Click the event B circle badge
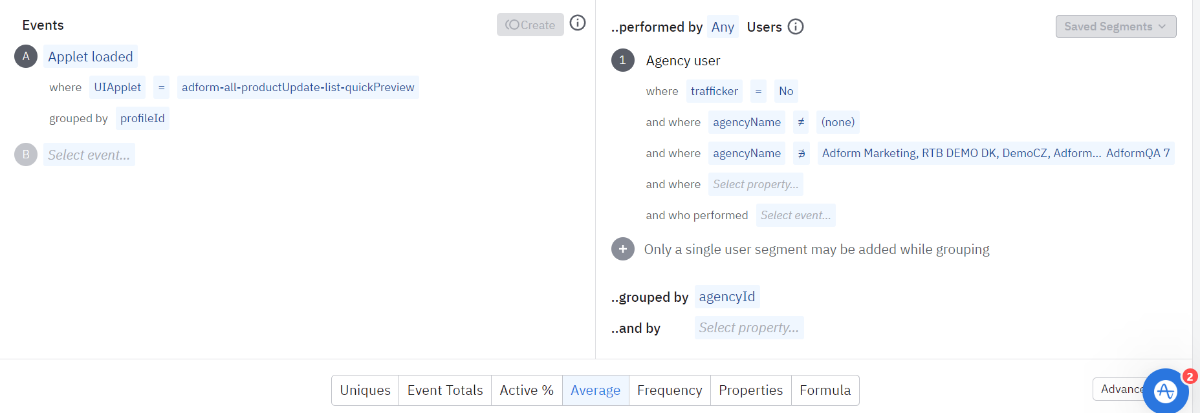The height and width of the screenshot is (413, 1200). (26, 154)
